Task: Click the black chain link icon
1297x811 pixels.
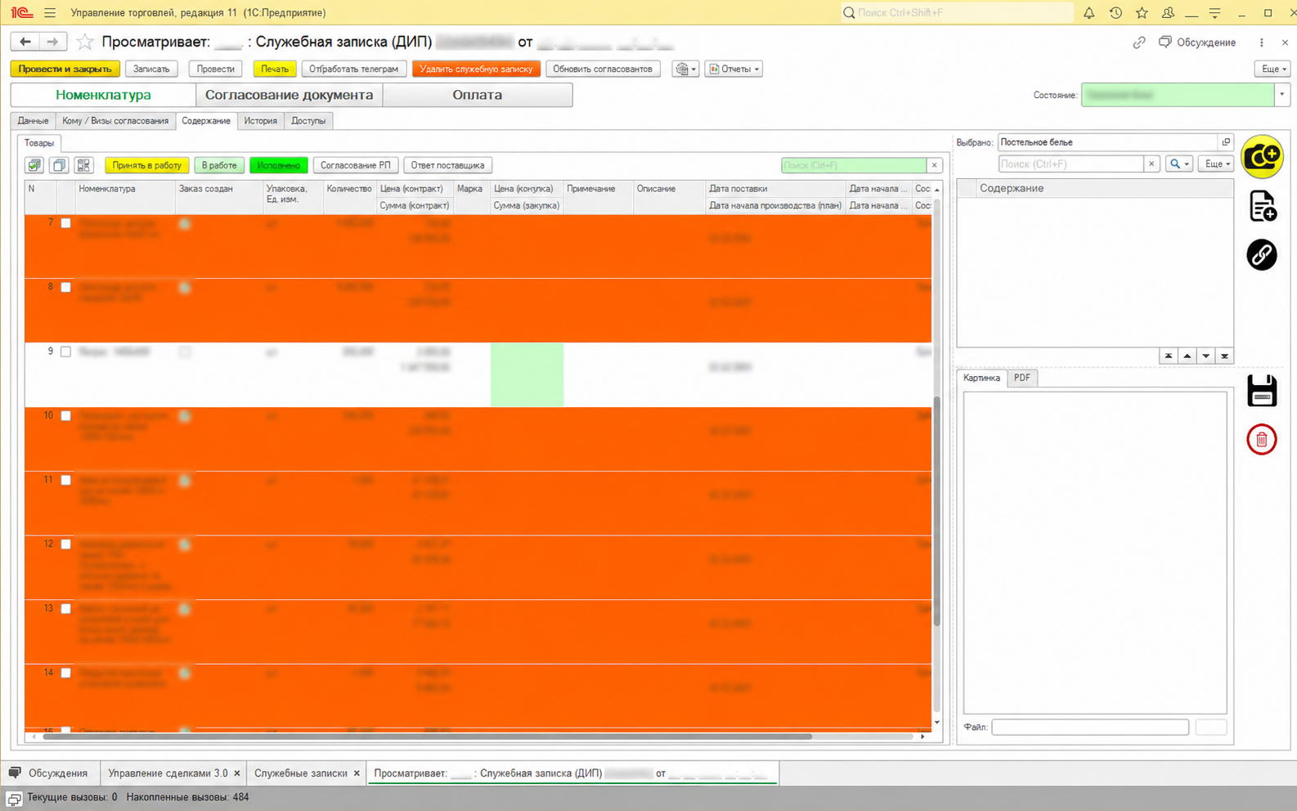Action: click(x=1262, y=255)
